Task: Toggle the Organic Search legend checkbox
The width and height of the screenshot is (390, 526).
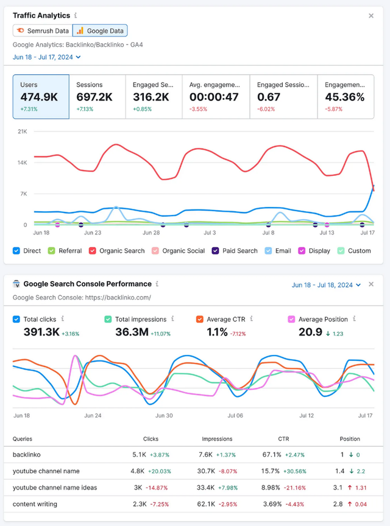Action: pos(93,250)
